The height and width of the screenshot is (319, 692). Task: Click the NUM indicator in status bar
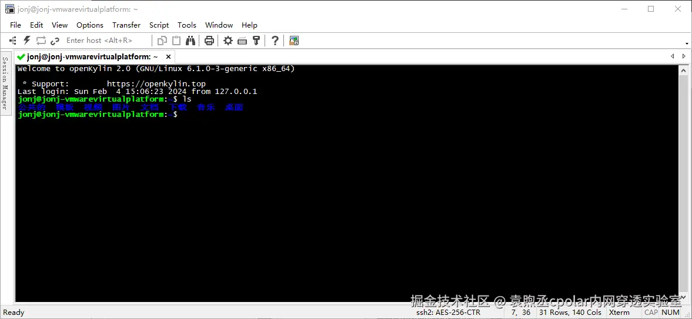tap(671, 313)
